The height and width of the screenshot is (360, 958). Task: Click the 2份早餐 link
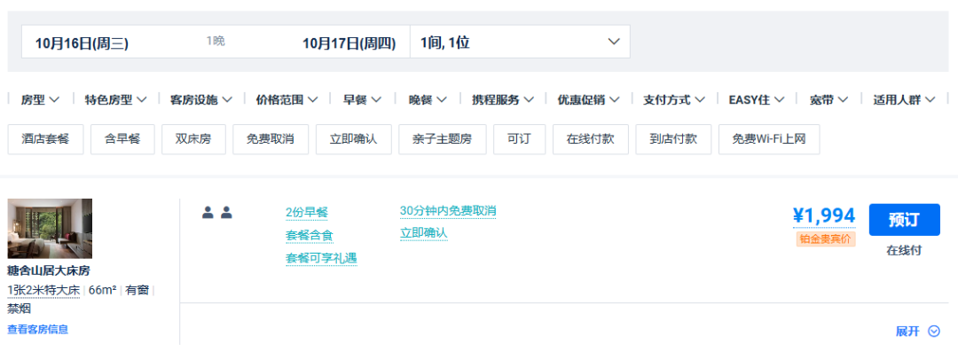point(306,212)
